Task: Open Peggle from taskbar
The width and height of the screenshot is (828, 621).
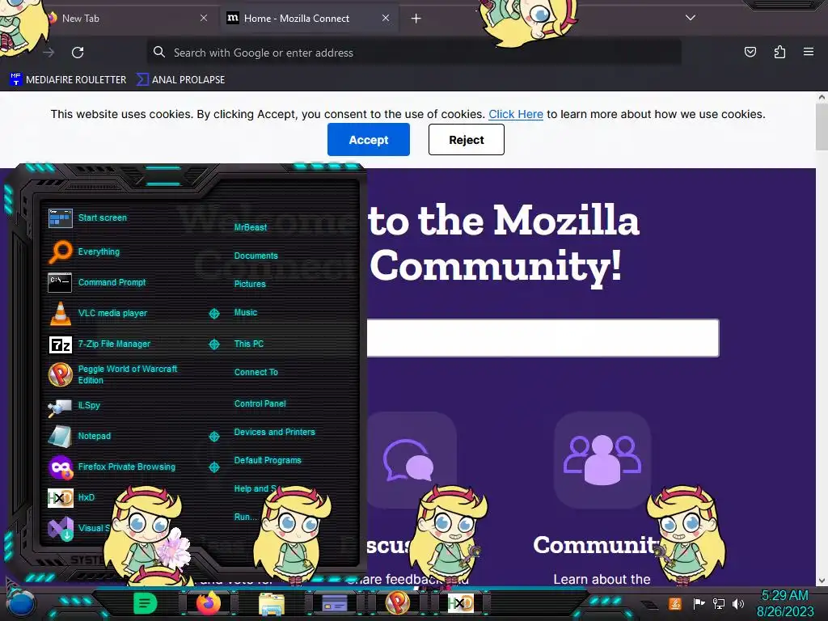Action: (397, 603)
